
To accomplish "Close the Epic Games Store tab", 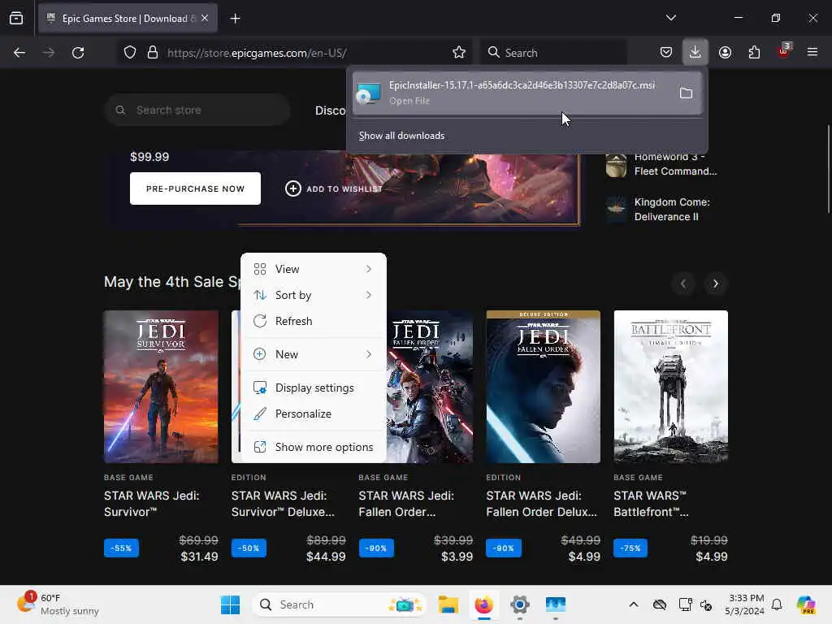I will [205, 18].
